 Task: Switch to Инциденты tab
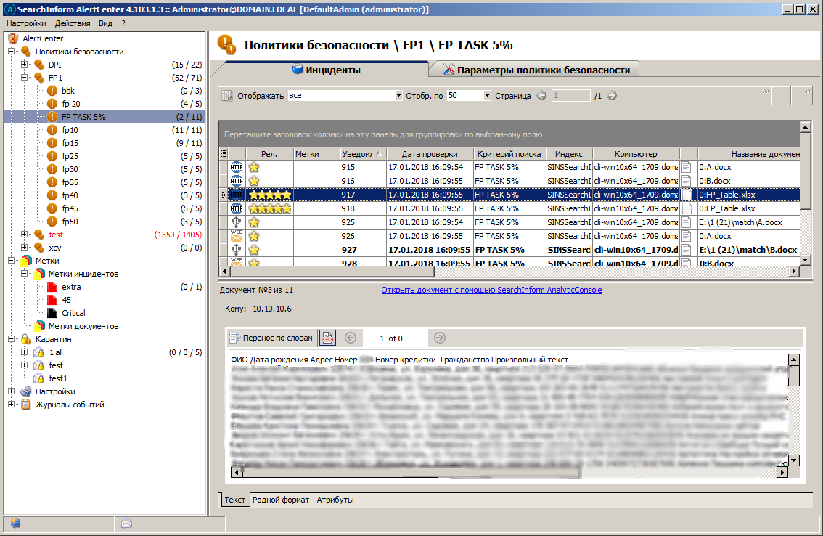(325, 70)
